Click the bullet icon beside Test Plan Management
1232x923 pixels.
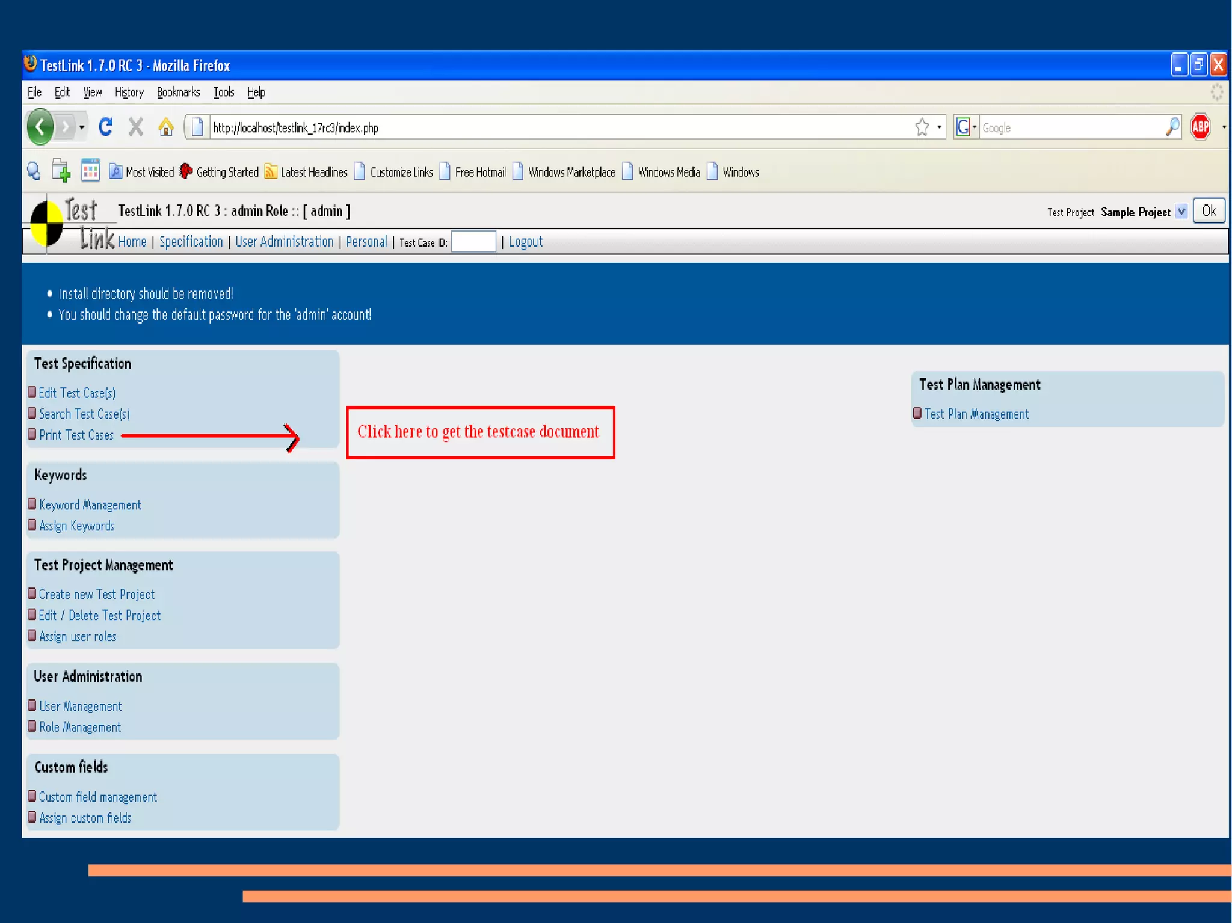[x=917, y=413]
